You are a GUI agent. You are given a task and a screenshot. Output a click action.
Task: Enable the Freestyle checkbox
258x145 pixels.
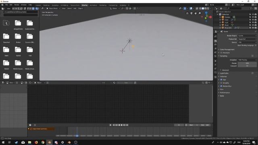pos(221,53)
